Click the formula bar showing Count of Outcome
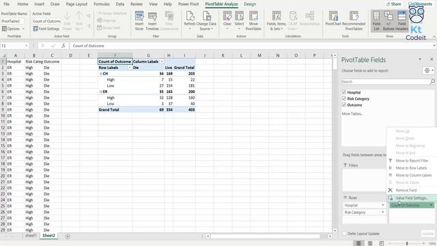Viewport: 437px width, 246px height. coord(251,46)
